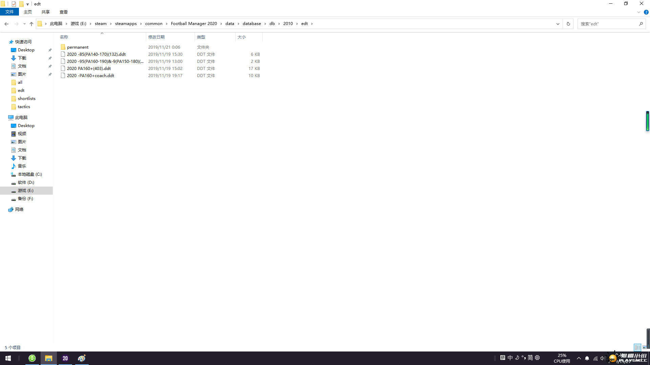Open pinned 图片 under 快速访问
650x365 pixels.
click(22, 74)
